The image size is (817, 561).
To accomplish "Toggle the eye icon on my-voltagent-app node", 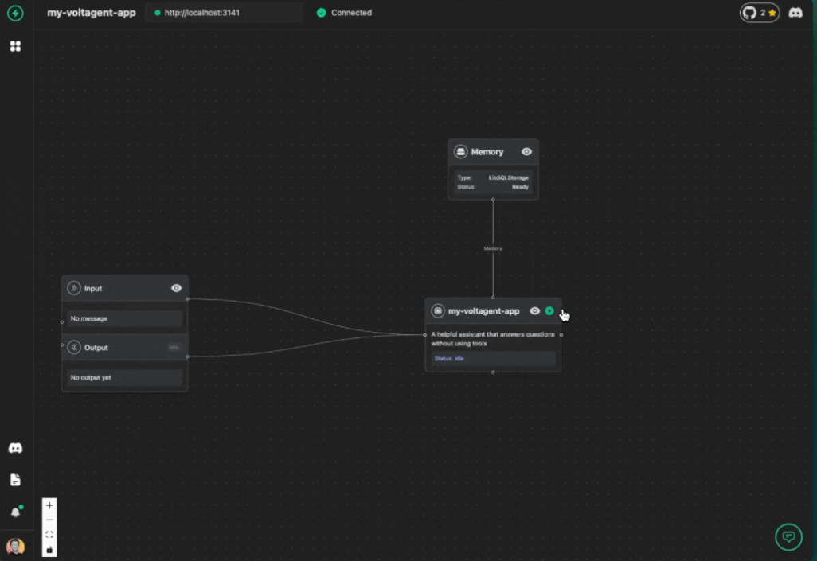I will (535, 311).
